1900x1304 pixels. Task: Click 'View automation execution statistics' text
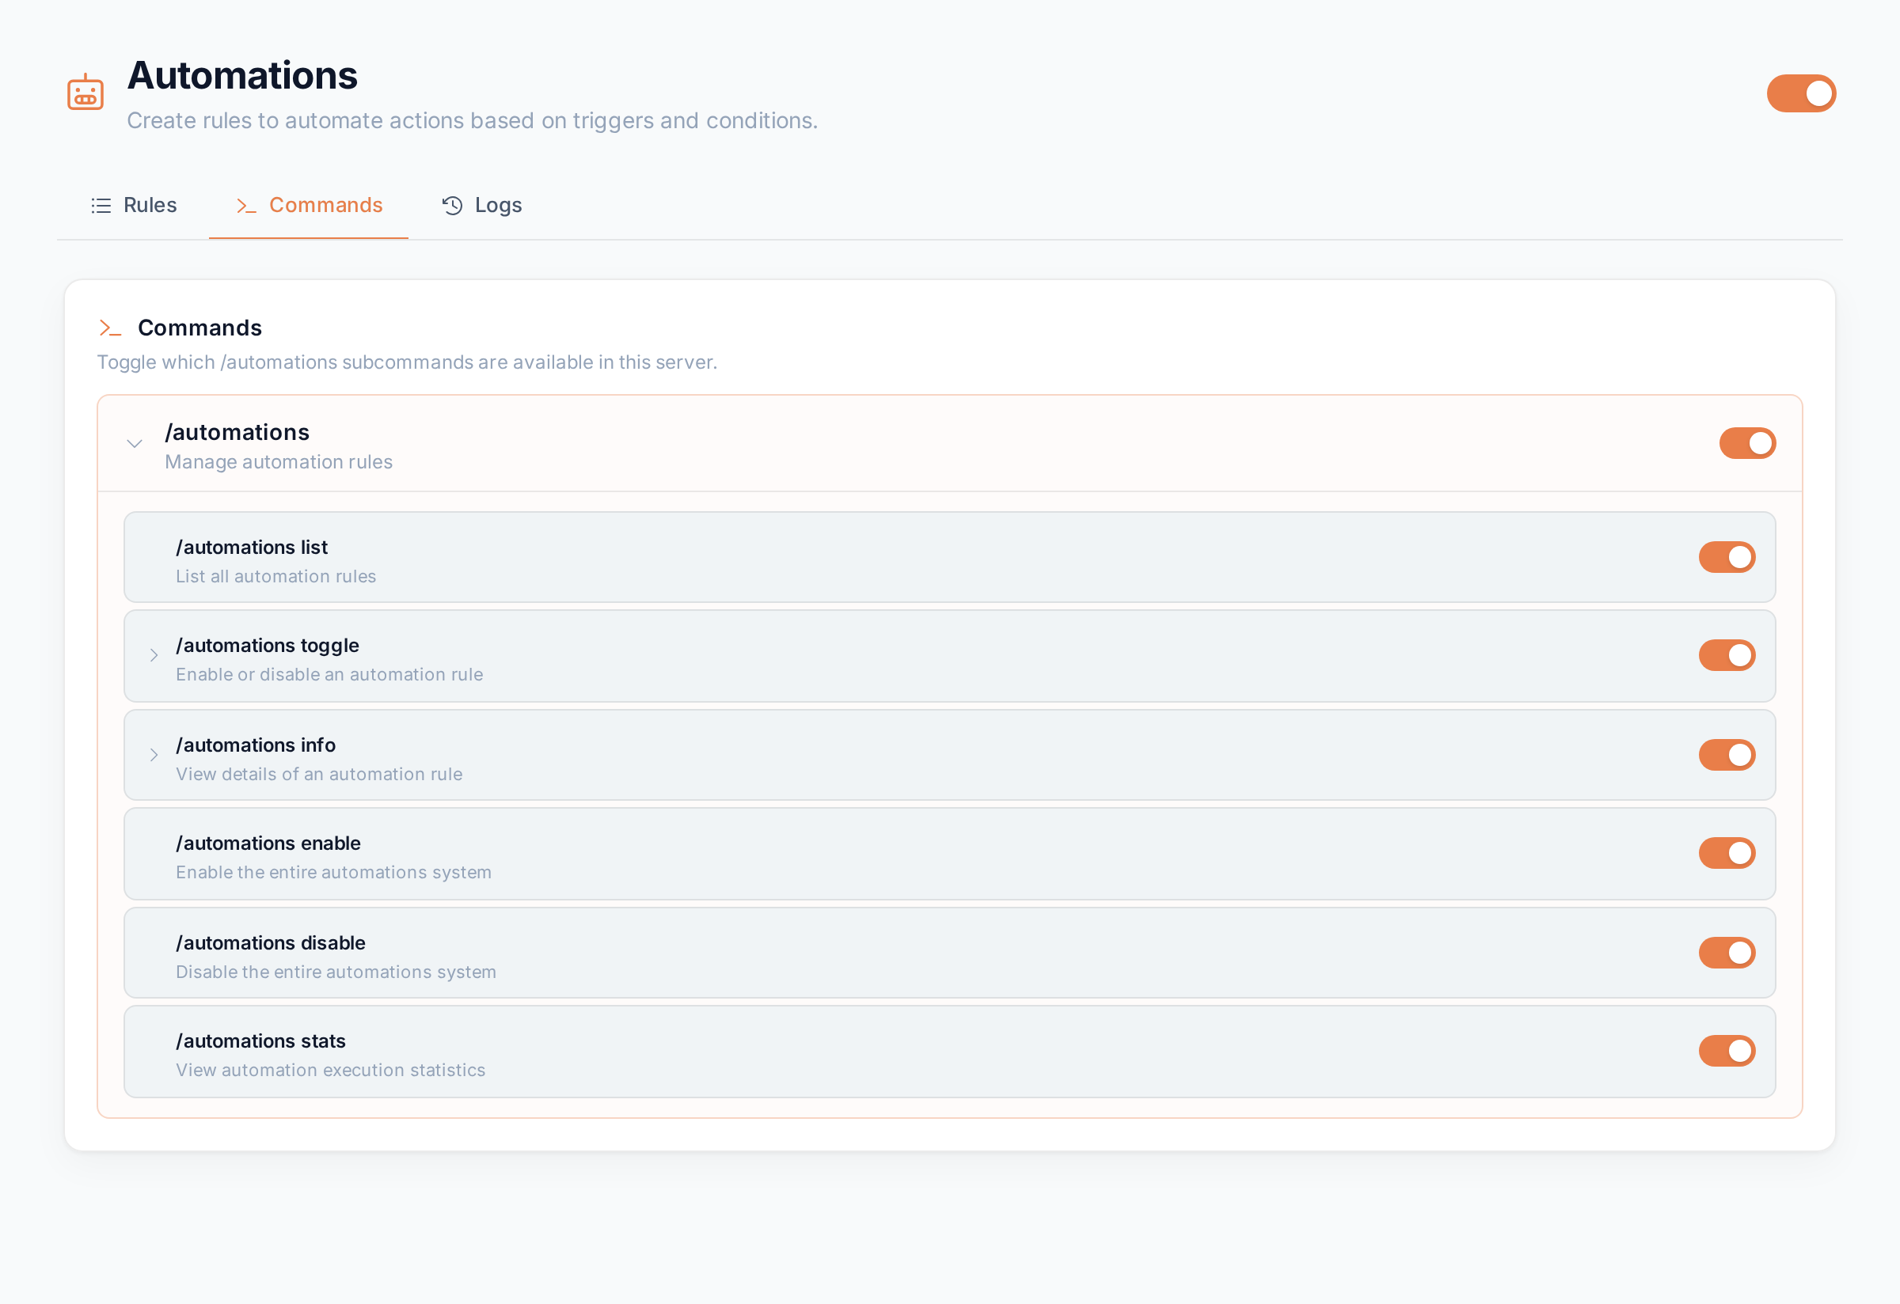coord(331,1071)
